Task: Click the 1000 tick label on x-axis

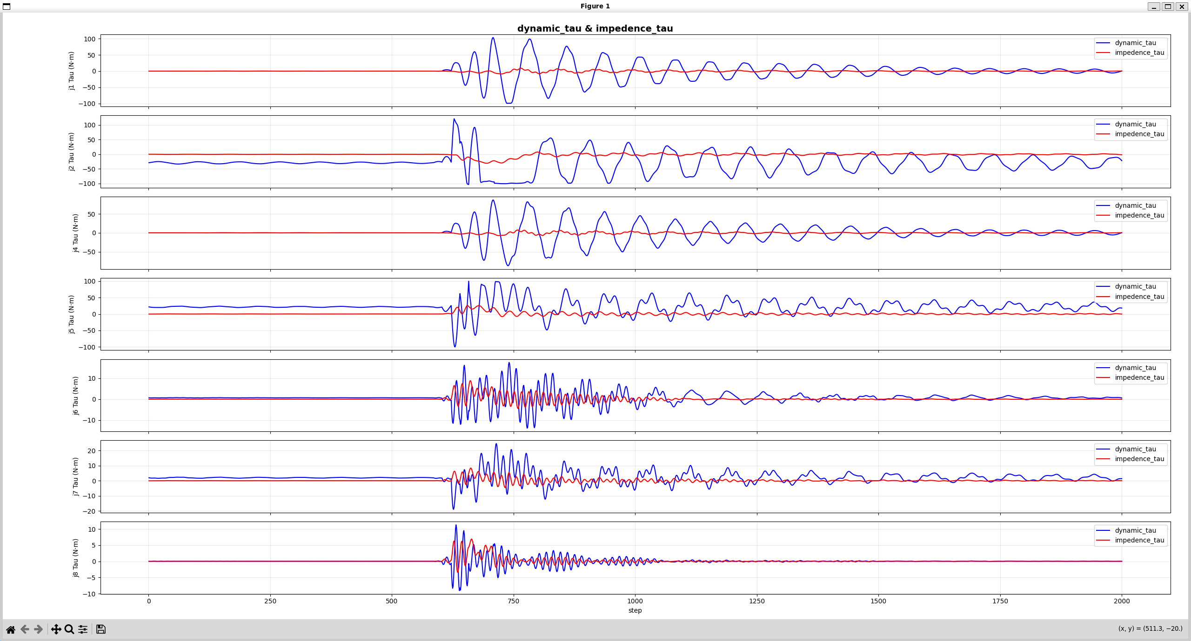Action: 635,601
